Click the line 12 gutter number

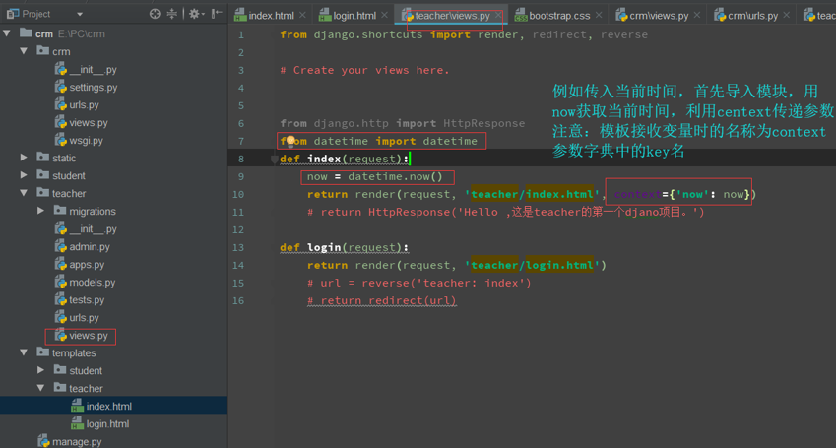point(240,229)
